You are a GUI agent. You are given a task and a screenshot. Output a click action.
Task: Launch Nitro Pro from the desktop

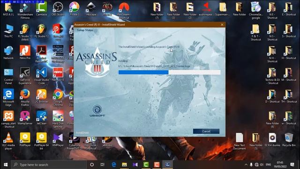tap(25, 53)
